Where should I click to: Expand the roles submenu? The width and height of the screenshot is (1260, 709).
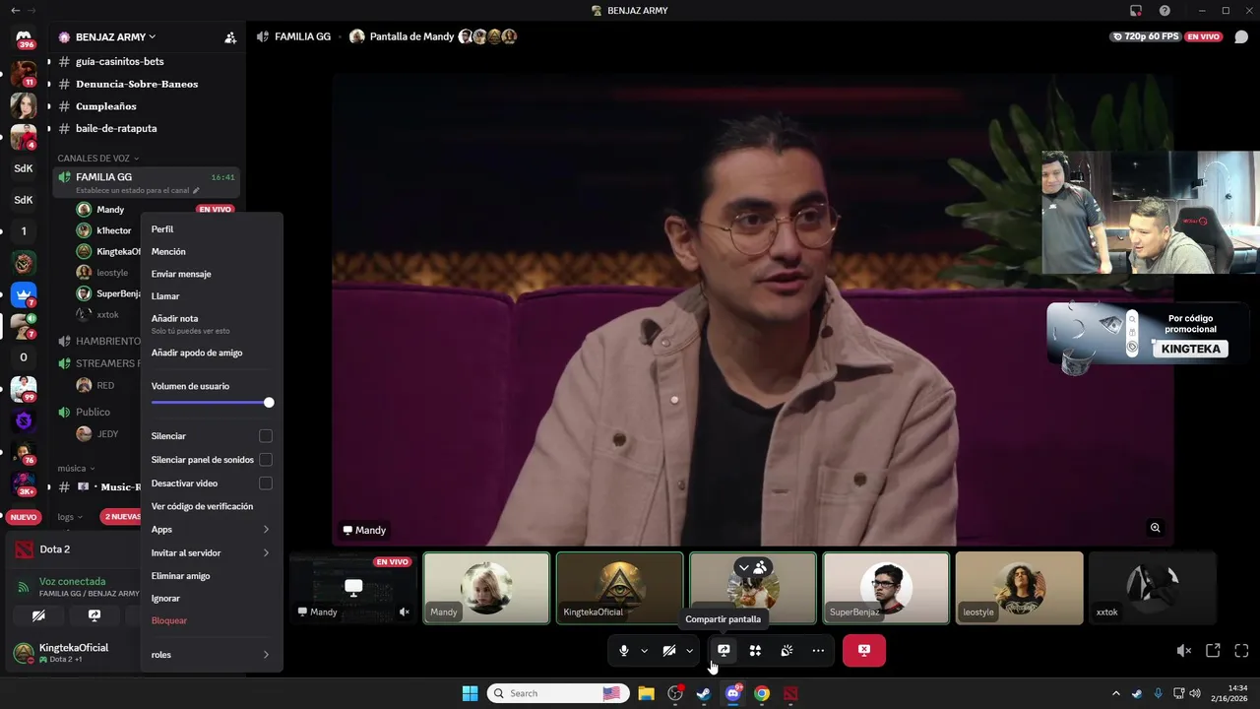pyautogui.click(x=212, y=655)
